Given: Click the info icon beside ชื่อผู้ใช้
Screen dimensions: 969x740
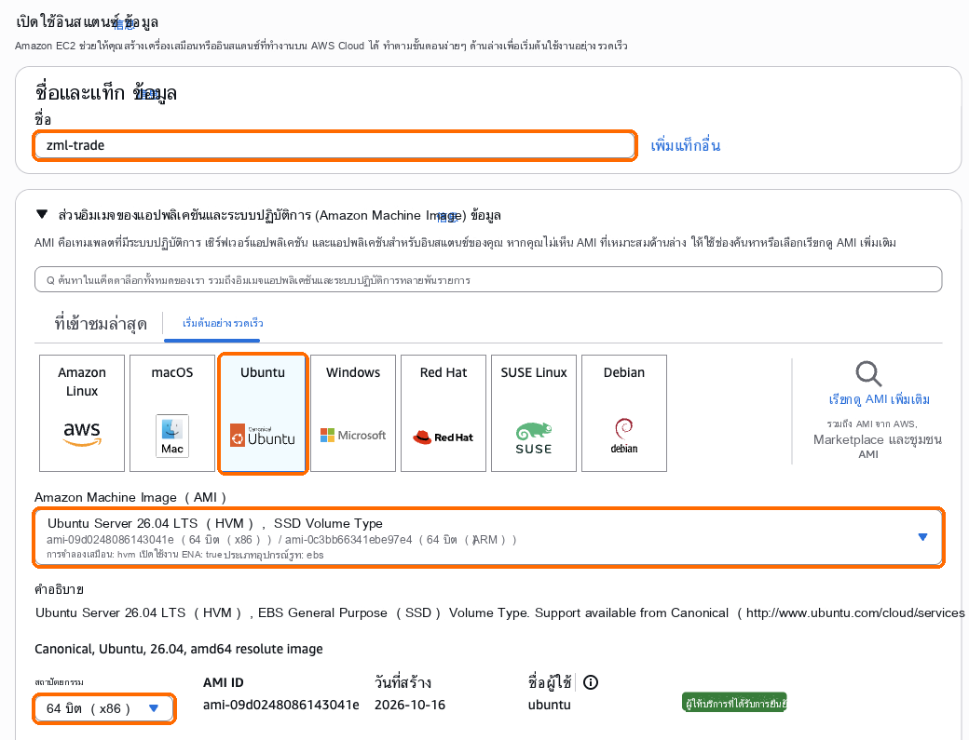Looking at the screenshot, I should [x=591, y=682].
